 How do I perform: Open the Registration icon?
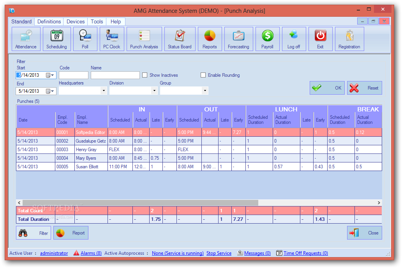(349, 39)
